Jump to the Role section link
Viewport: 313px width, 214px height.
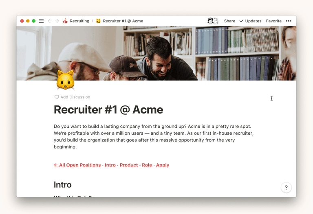pos(147,165)
